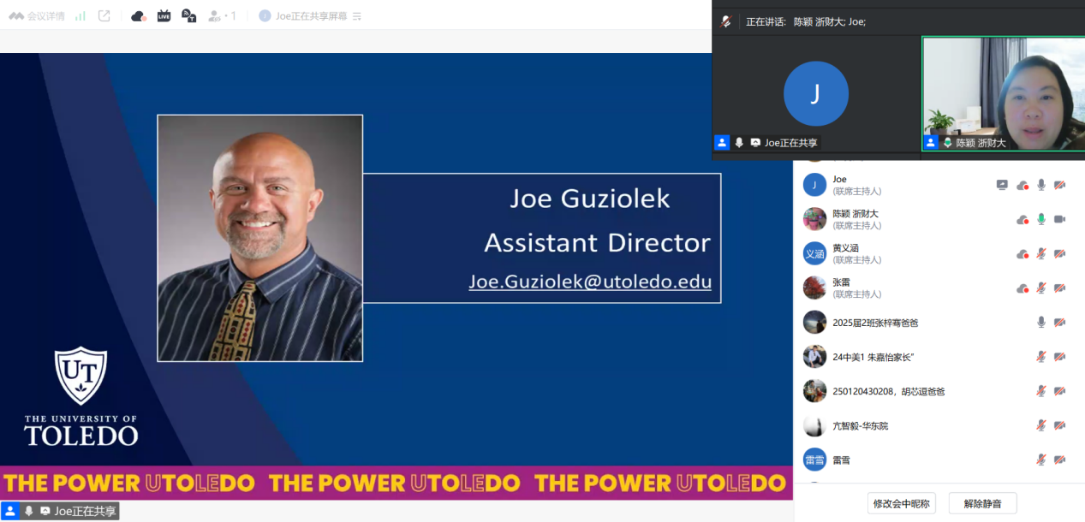Click the LIVE streaming icon
This screenshot has width=1085, height=522.
(164, 15)
